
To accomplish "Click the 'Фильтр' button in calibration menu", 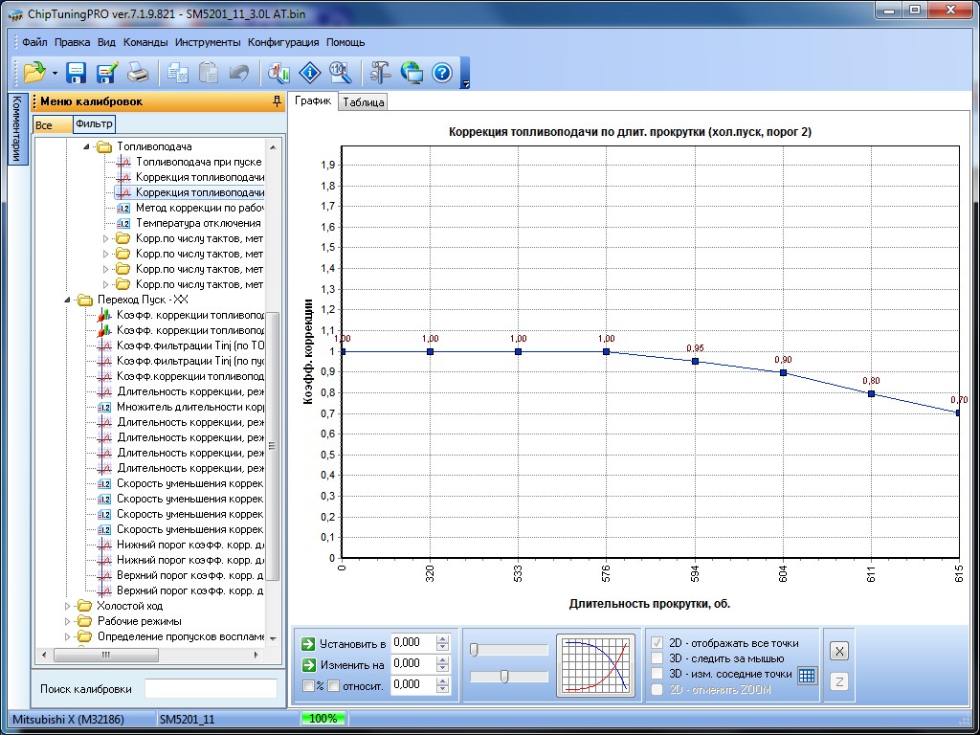I will point(94,124).
